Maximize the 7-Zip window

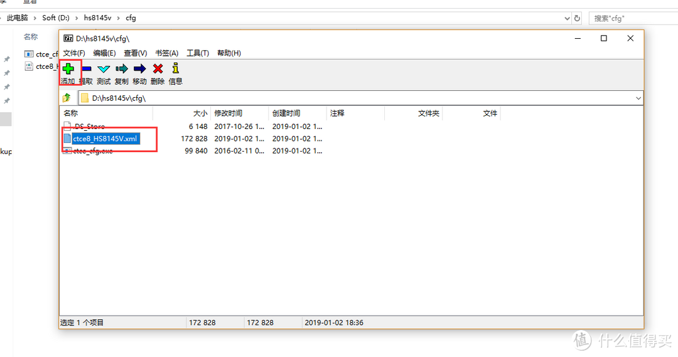coord(604,38)
